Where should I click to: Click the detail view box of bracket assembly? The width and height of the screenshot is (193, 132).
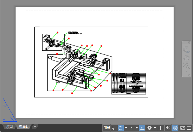pyautogui.click(x=53, y=42)
